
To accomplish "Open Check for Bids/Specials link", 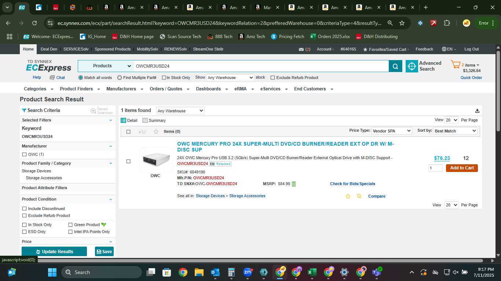I will click(352, 184).
